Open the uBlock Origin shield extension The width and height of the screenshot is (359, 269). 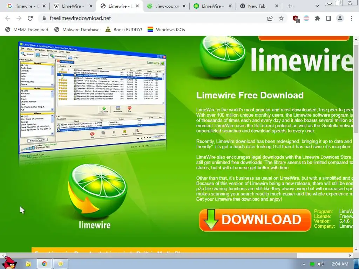(x=296, y=19)
